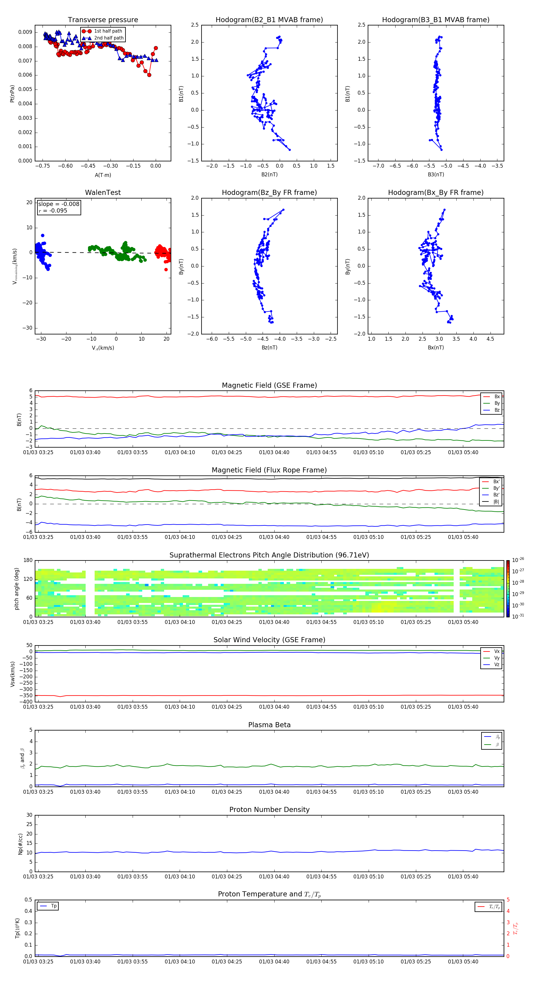Select the Bx' legend entry in Flux Rope panel

coord(491,482)
